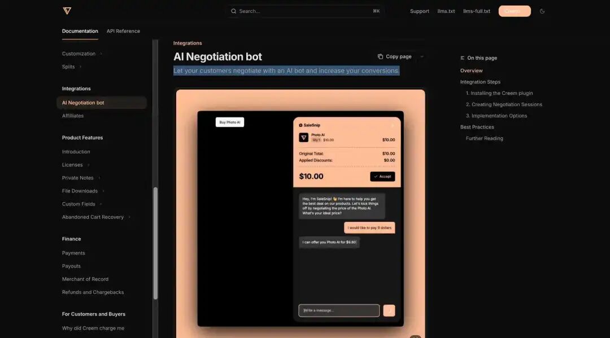Open the Copy page dropdown arrow
The height and width of the screenshot is (338, 610).
[422, 57]
